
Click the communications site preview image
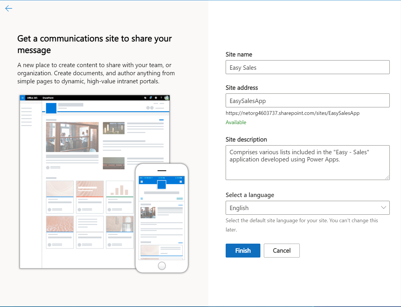[x=104, y=184]
